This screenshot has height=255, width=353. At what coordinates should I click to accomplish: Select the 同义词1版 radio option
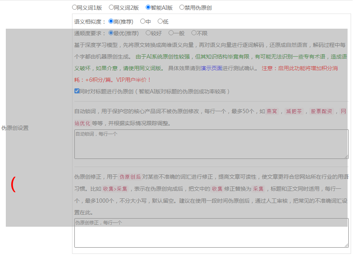75,7
